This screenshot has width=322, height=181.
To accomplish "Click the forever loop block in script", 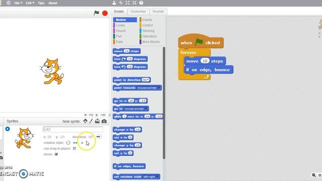I will coord(188,52).
